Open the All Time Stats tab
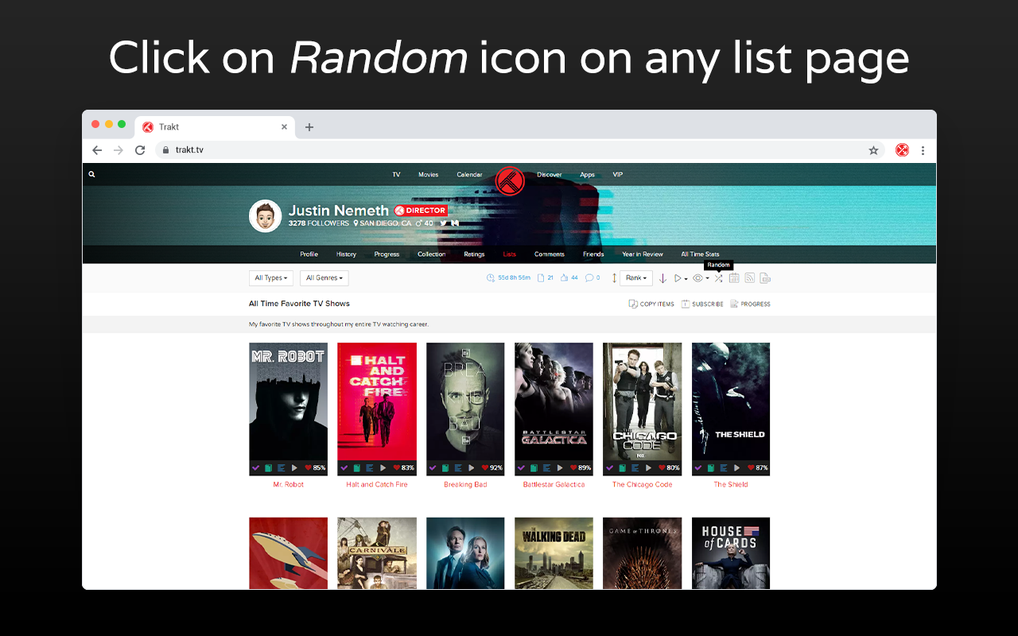The width and height of the screenshot is (1018, 636). 700,254
